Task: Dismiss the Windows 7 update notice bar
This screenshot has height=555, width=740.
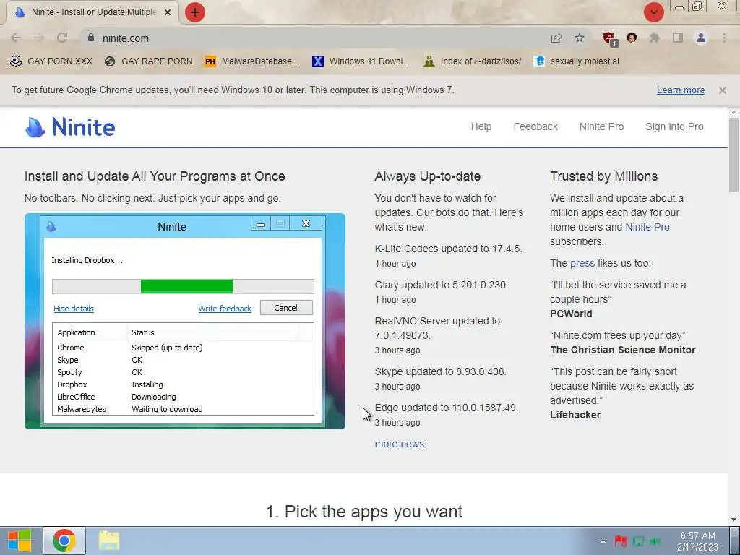Action: tap(722, 90)
